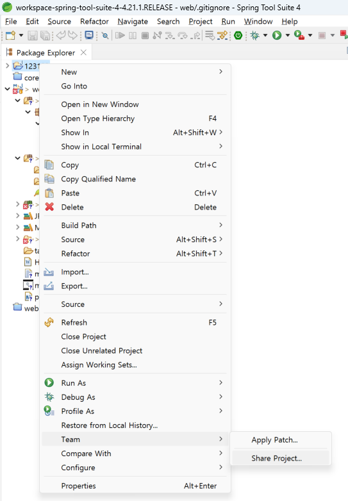This screenshot has height=501, width=348.
Task: Click Properties at menu bottom
Action: pos(135,486)
